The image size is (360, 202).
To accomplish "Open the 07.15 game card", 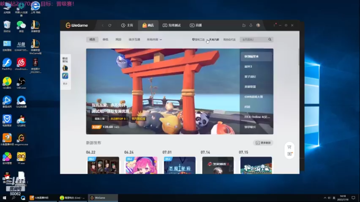I will 256,165.
